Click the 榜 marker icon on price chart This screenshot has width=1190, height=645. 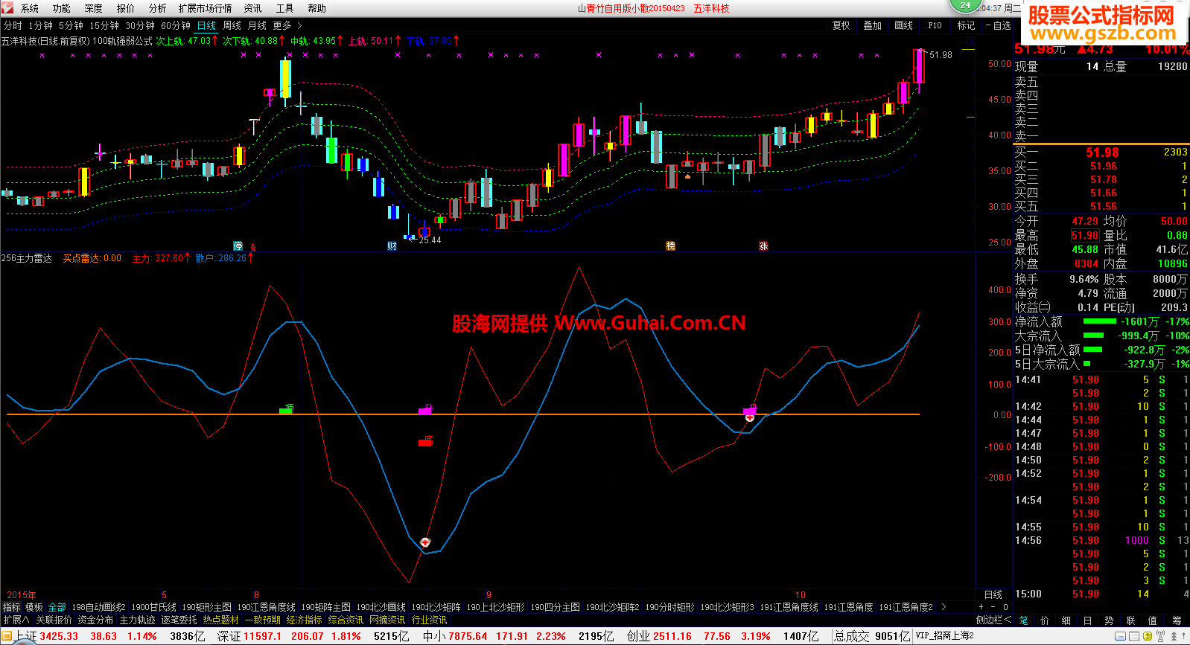(x=670, y=246)
